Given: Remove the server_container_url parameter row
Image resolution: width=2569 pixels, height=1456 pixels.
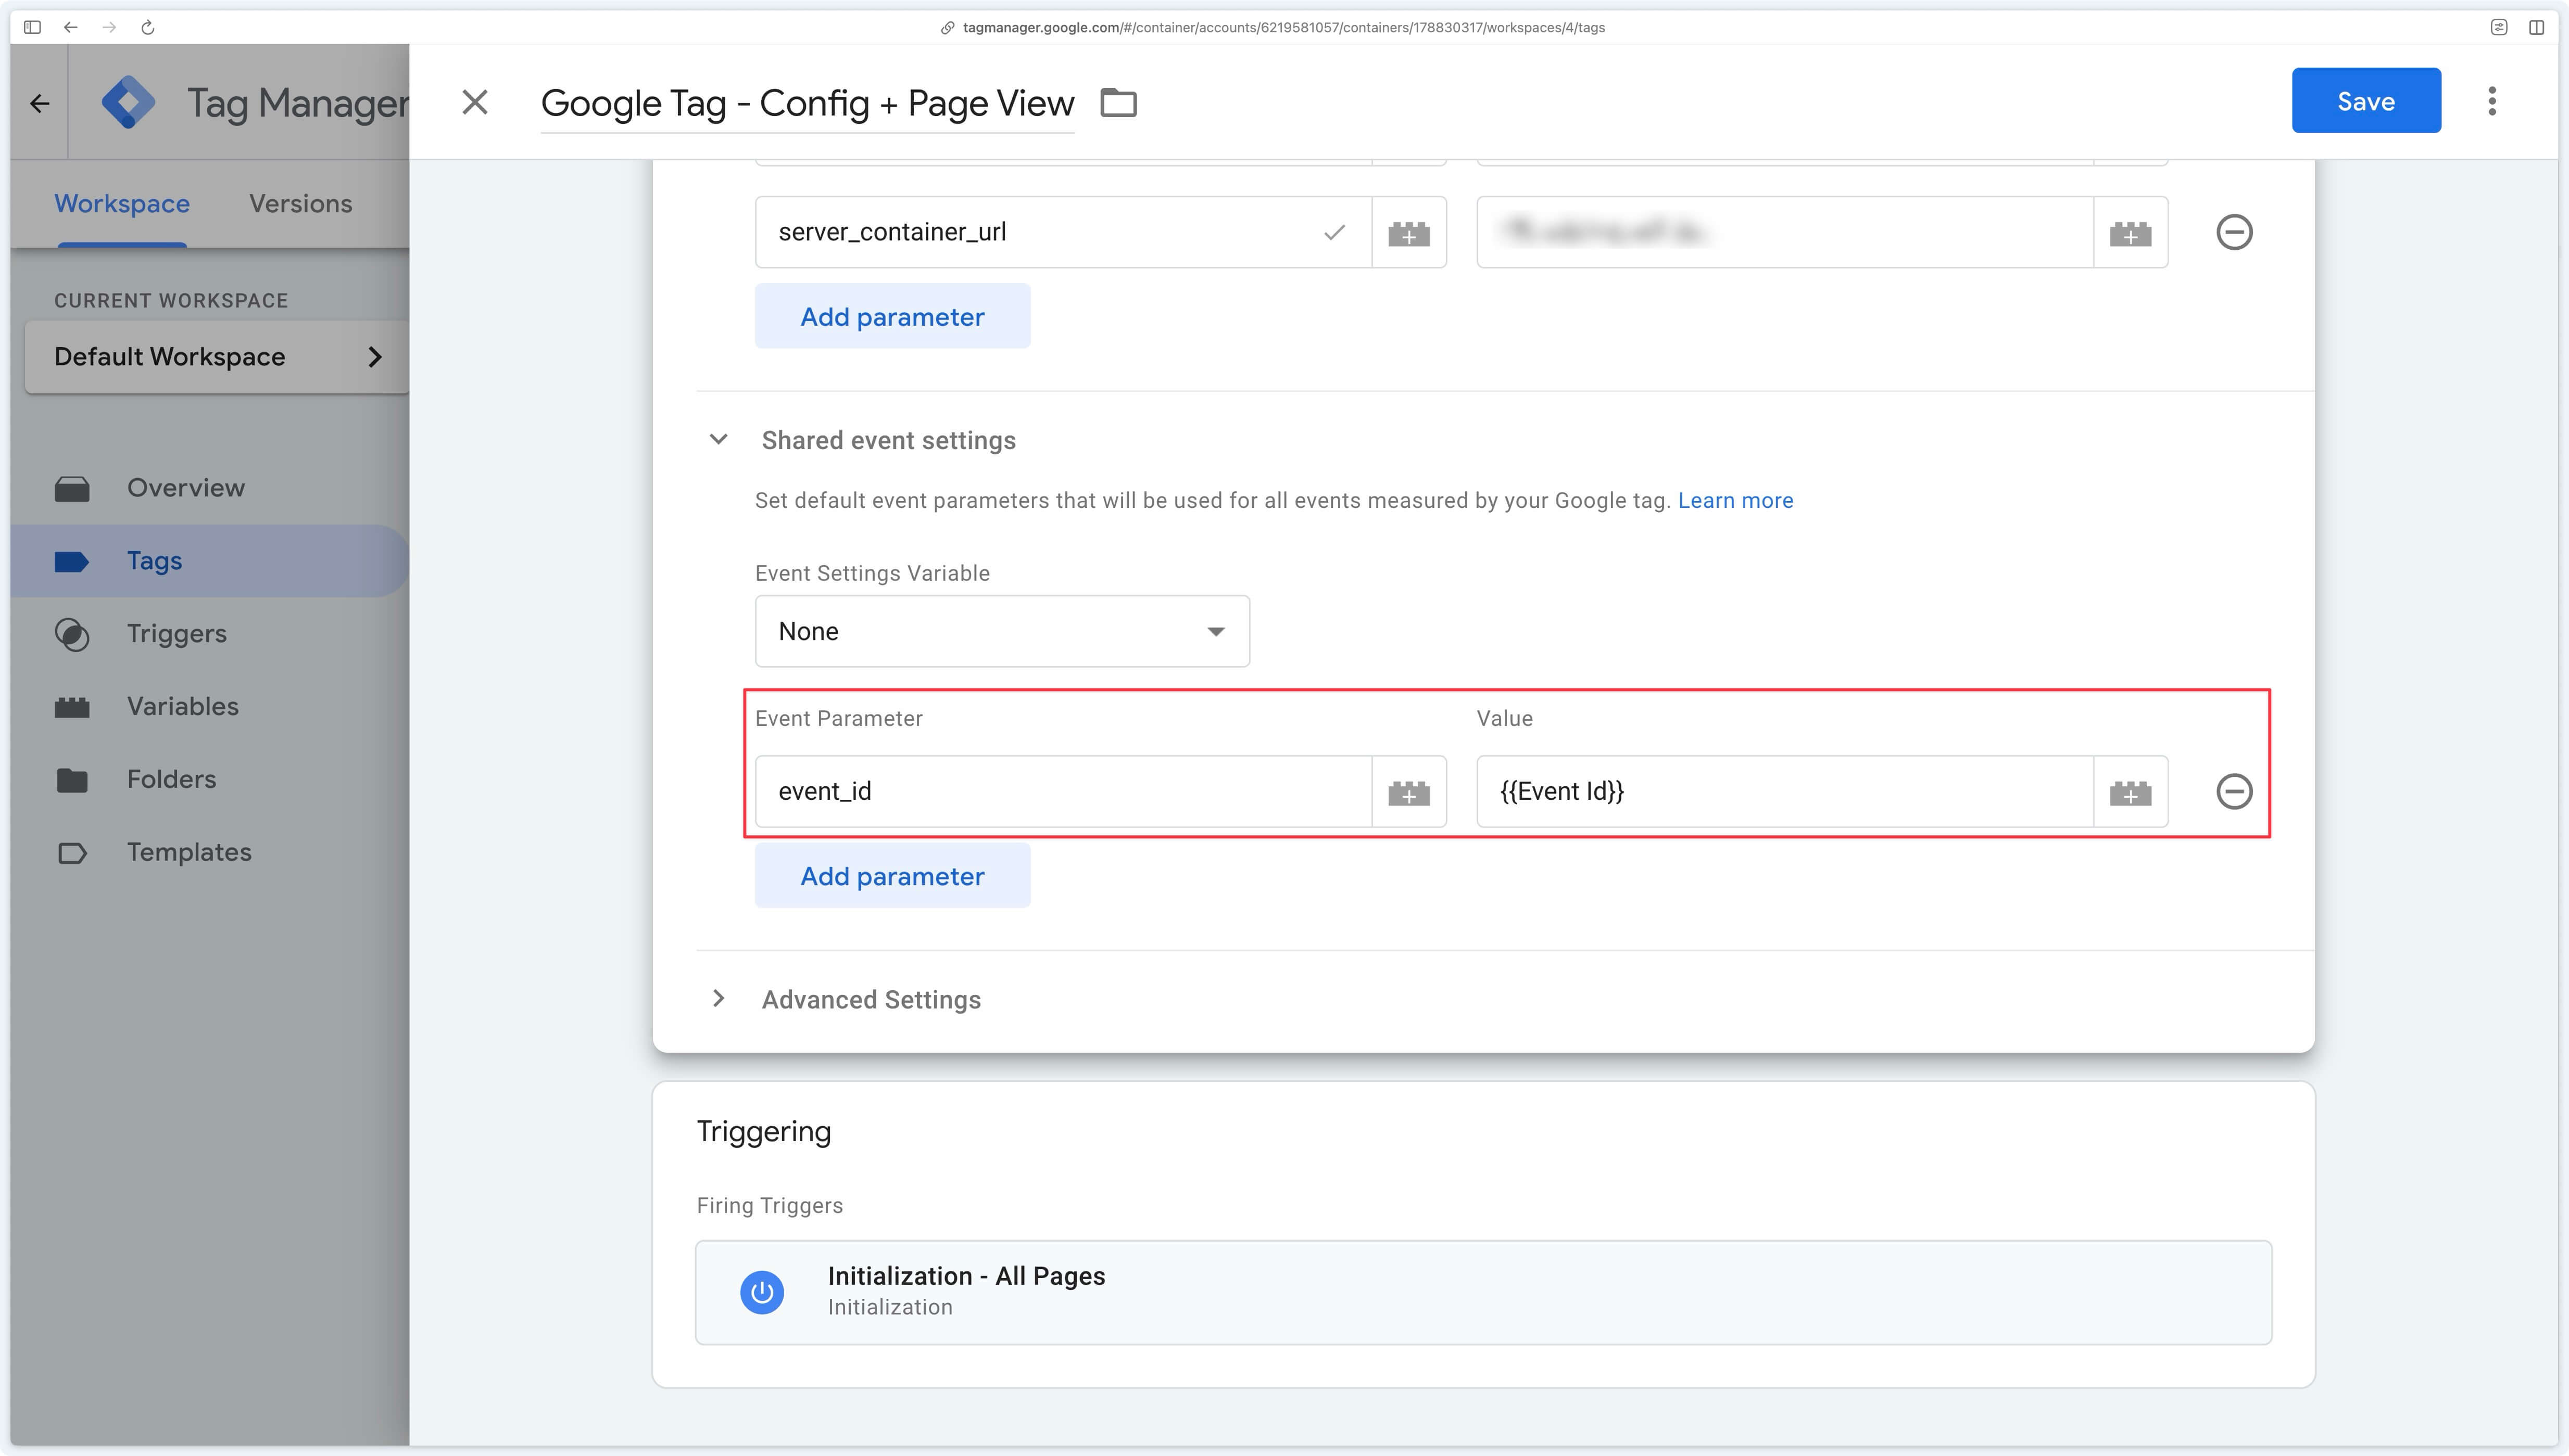Looking at the screenshot, I should (2234, 232).
